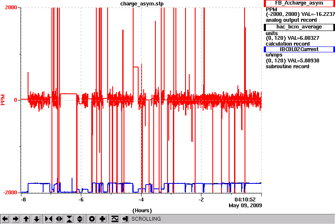Toggle the graph display mode wave icon

coord(115,219)
